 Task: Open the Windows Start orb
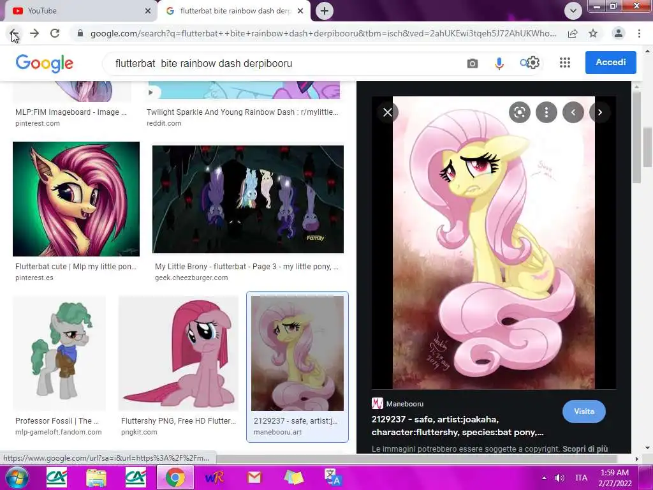click(x=16, y=477)
